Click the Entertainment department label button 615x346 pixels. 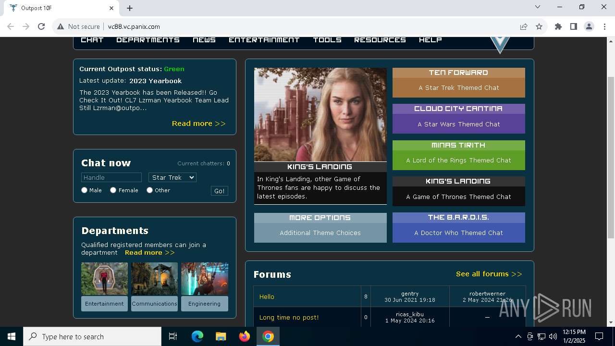pos(104,304)
